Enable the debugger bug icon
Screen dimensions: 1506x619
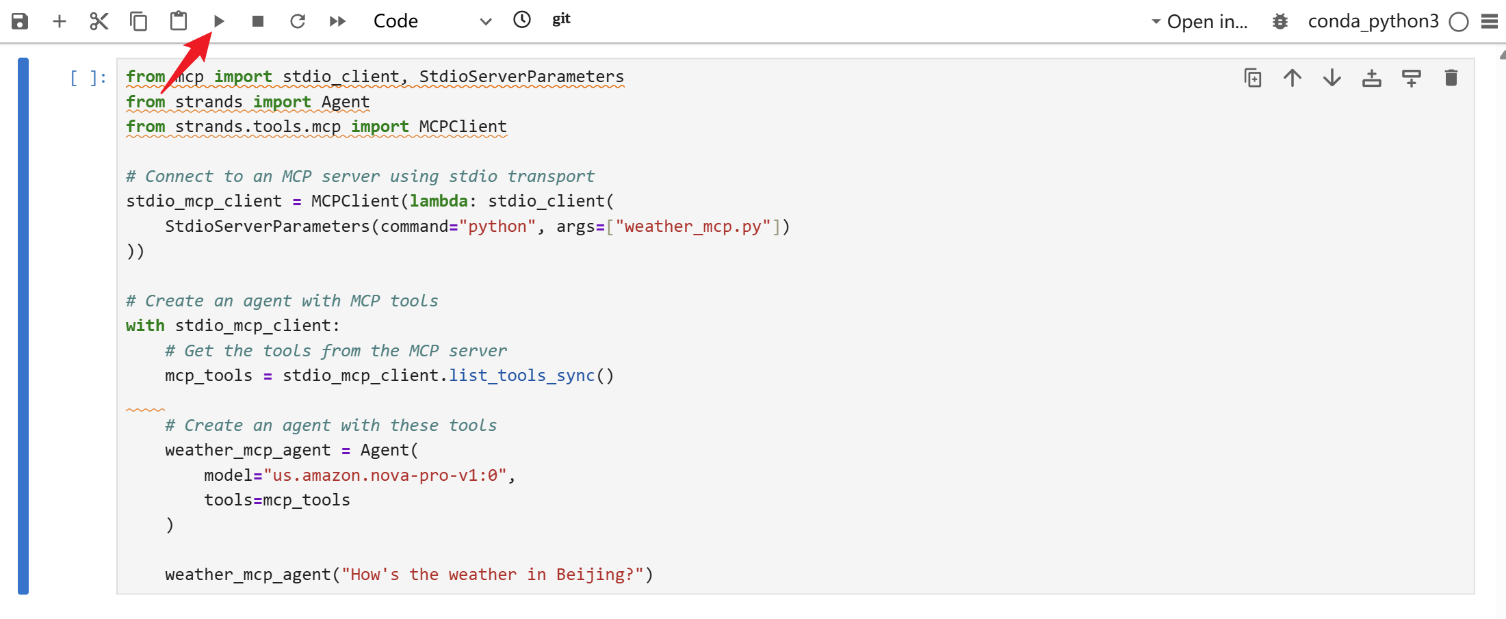coord(1280,22)
